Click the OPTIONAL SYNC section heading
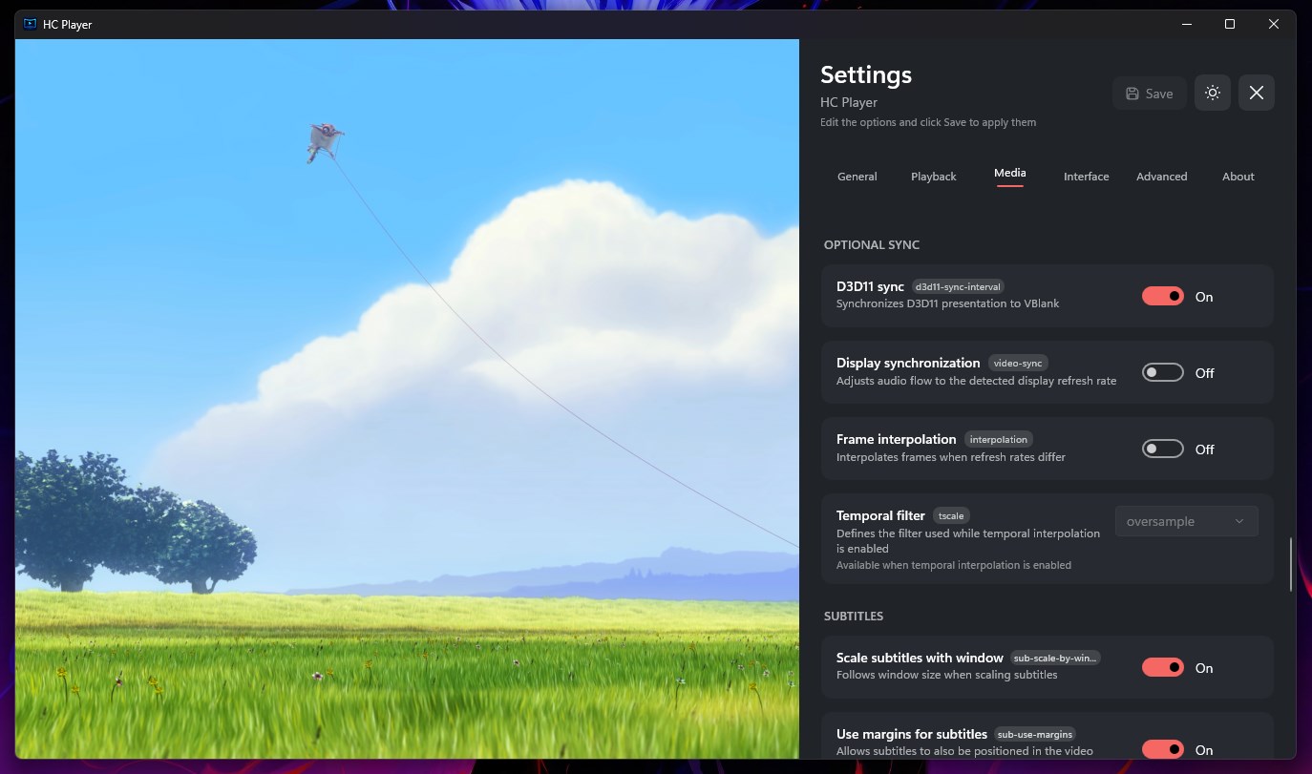Image resolution: width=1312 pixels, height=774 pixels. 872,245
